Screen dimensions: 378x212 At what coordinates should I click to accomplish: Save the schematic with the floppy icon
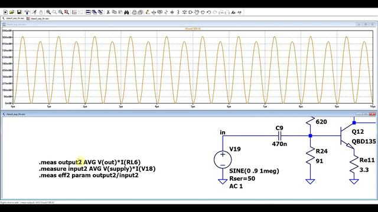coord(19,12)
